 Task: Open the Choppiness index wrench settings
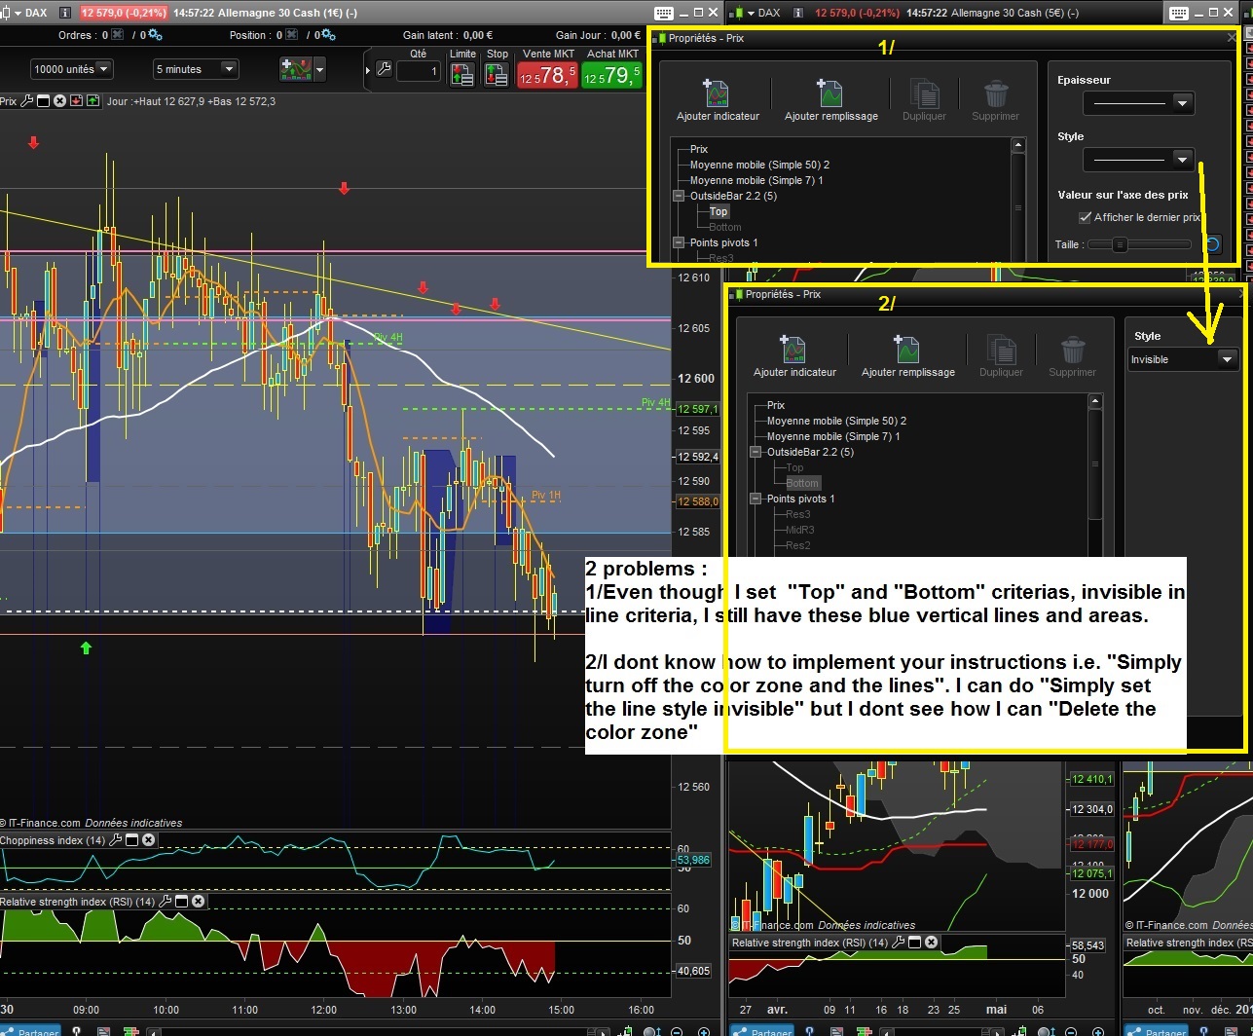pyautogui.click(x=114, y=841)
